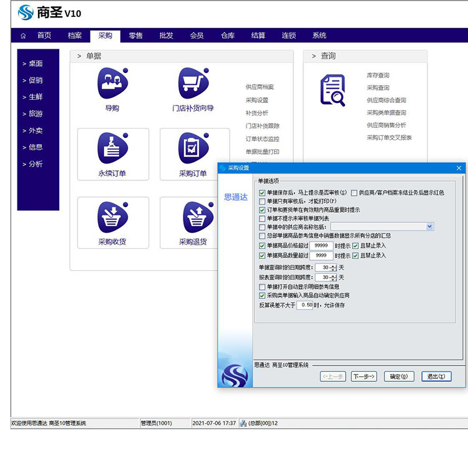Click the price limit field showing 99999
The height and width of the screenshot is (468, 468).
click(x=321, y=246)
